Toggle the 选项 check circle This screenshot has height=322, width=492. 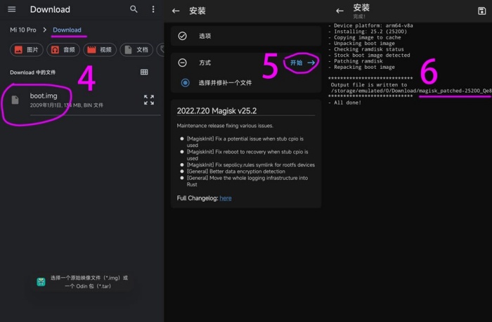tap(183, 36)
